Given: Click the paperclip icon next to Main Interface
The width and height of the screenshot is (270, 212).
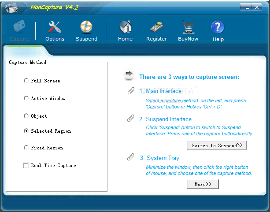Looking at the screenshot, I should click(x=131, y=91).
